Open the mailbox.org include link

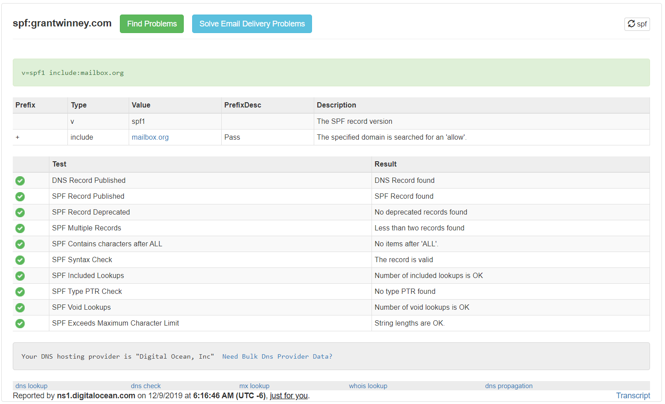point(150,137)
